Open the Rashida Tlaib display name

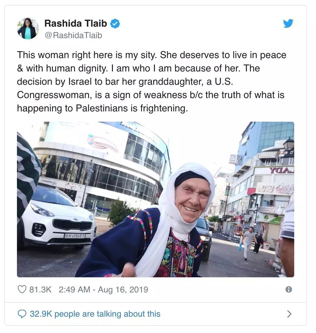point(76,23)
